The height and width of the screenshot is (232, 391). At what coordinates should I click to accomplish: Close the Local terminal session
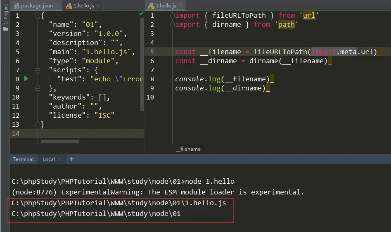[x=59, y=159]
